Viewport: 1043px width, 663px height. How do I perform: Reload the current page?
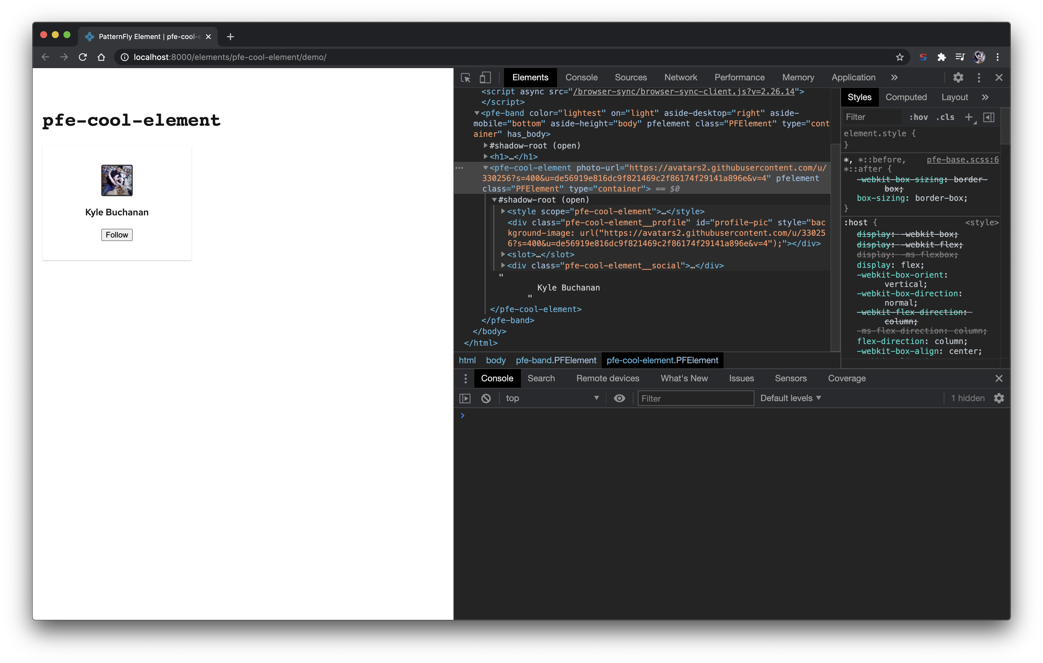tap(83, 57)
